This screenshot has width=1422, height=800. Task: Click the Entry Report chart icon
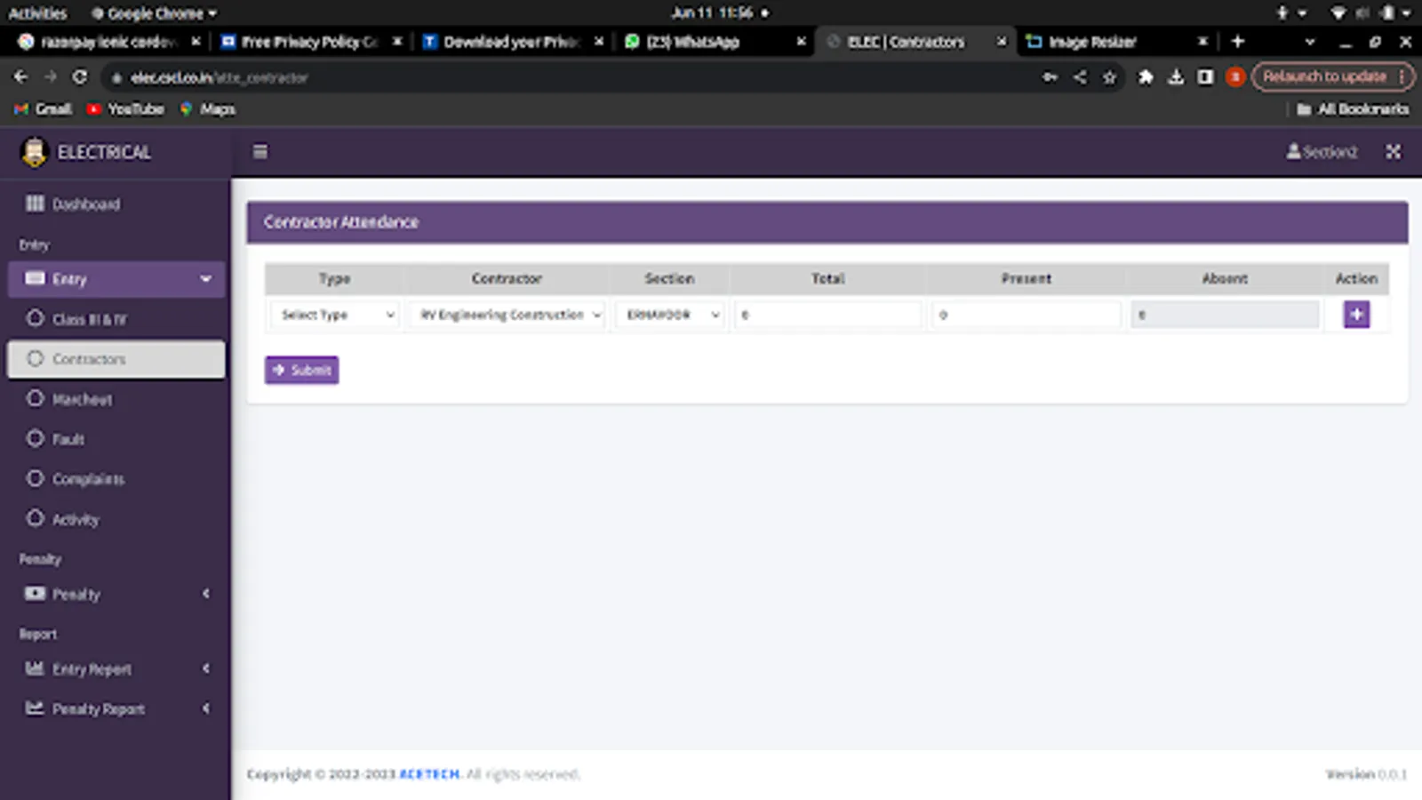[35, 668]
